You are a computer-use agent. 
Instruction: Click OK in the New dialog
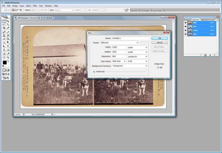point(160,38)
